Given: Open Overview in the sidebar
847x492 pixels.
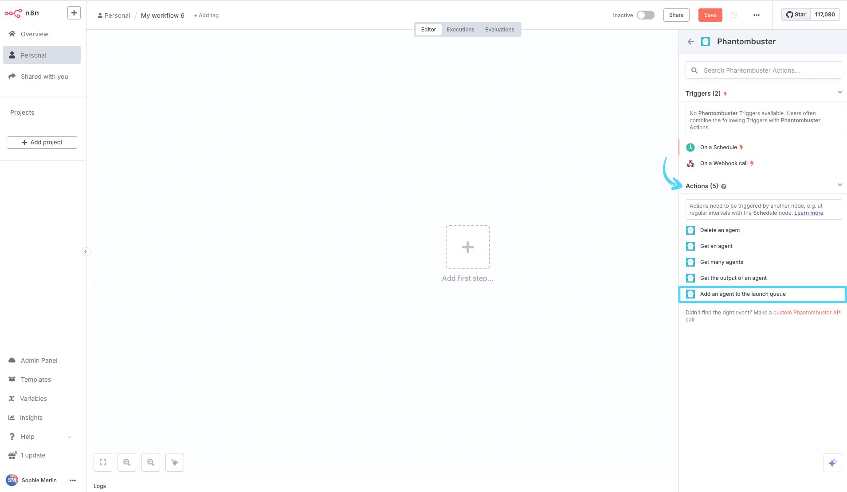Looking at the screenshot, I should (x=42, y=34).
